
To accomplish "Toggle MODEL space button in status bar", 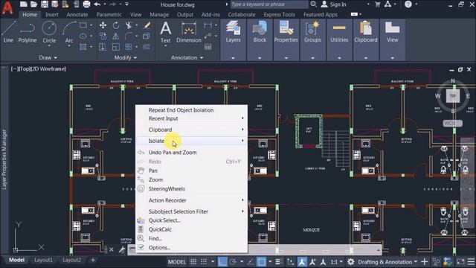I will pyautogui.click(x=177, y=261).
